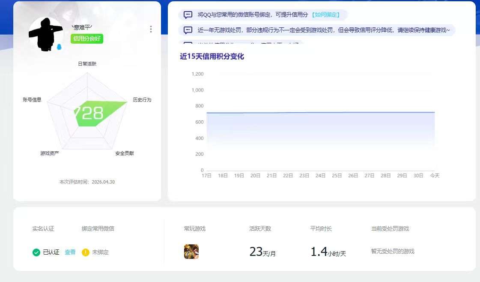Click the 728 credit score on radar chart

click(89, 113)
